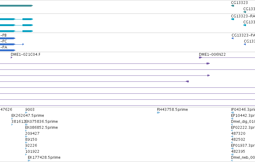The image size is (255, 162).
Task: Select the 209427 feature label
Action: coord(32,134)
